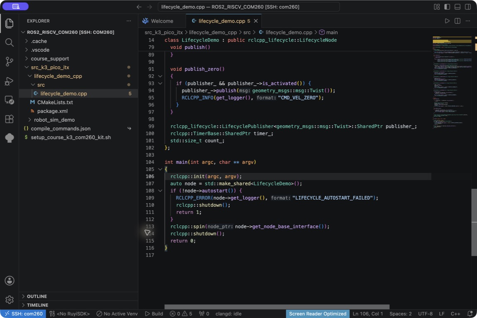Open the tree-shaped extension icon in activity bar
This screenshot has width=477, height=318.
tap(10, 138)
